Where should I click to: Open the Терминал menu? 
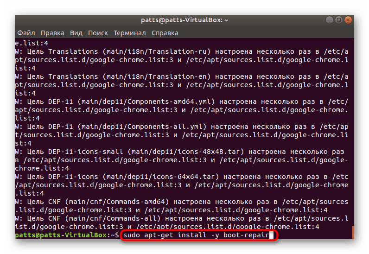tap(130, 33)
